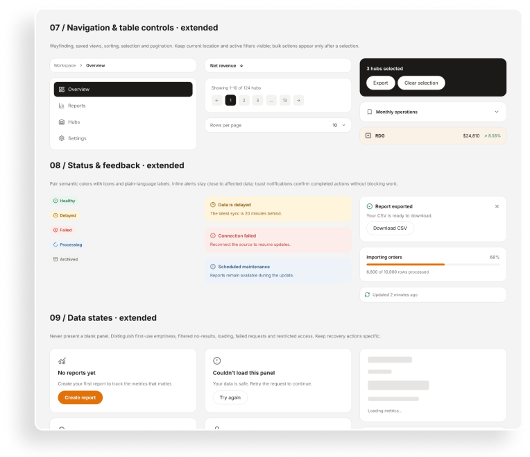Dismiss the Report exported toast
The width and height of the screenshot is (530, 457).
tap(497, 206)
